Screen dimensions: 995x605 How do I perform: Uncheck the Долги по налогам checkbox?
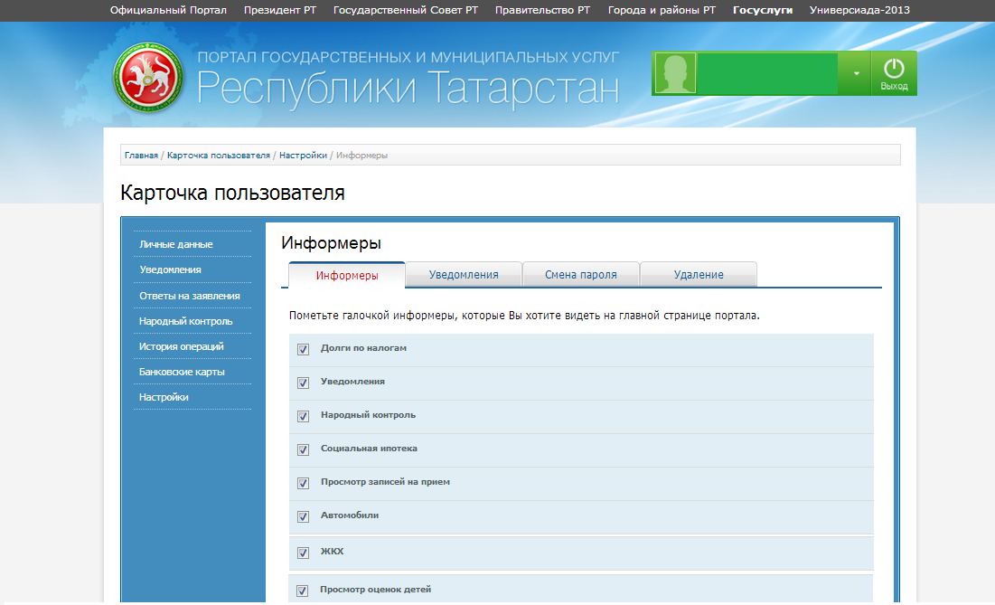point(304,349)
